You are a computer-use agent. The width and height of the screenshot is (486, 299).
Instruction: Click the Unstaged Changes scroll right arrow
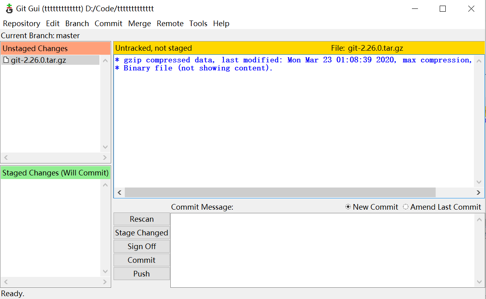pyautogui.click(x=105, y=158)
